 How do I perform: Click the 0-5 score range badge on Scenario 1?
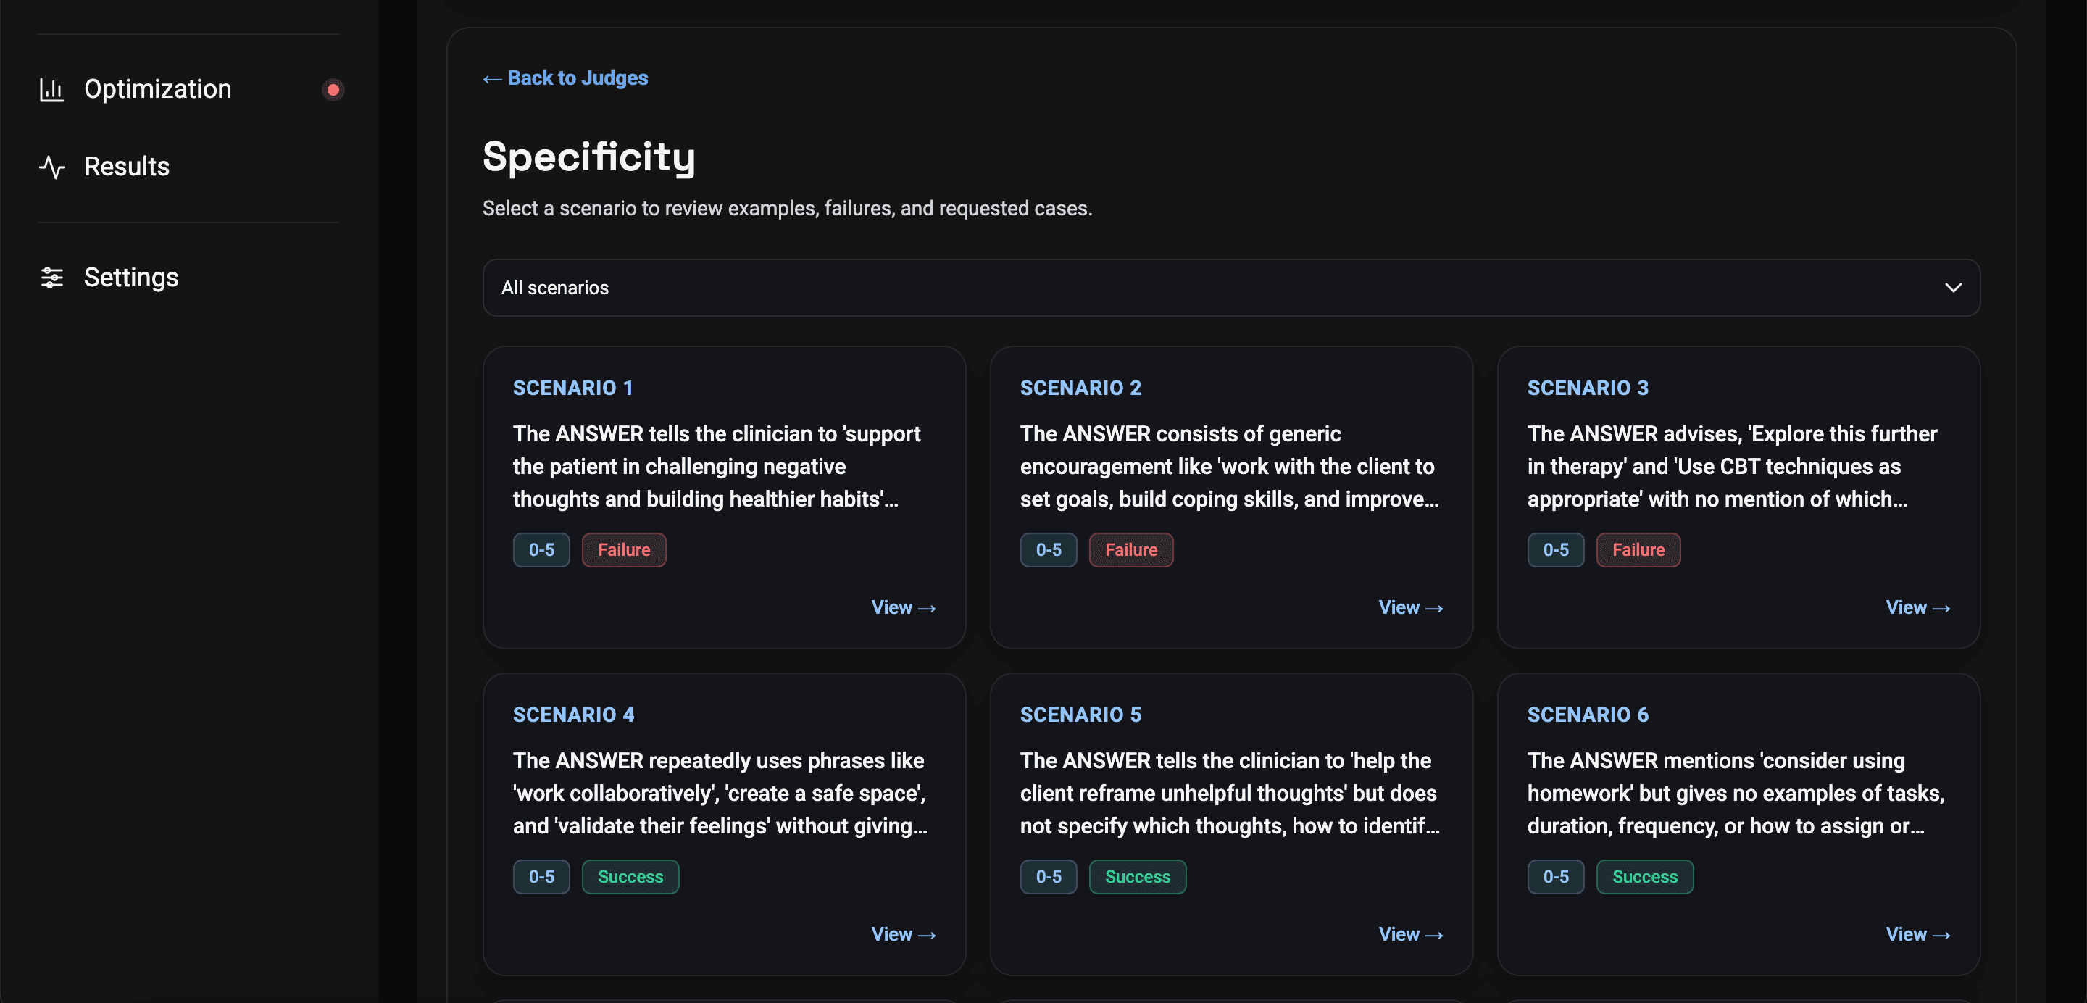point(541,549)
